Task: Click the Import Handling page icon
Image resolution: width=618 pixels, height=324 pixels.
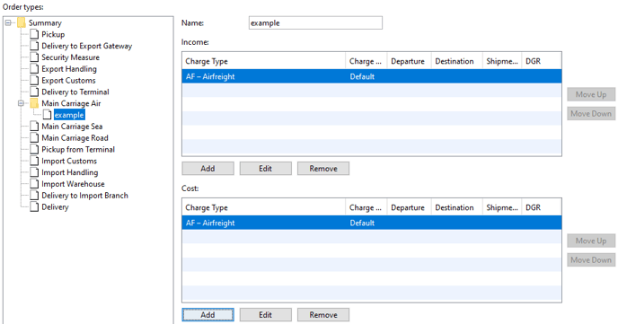Action: point(35,172)
